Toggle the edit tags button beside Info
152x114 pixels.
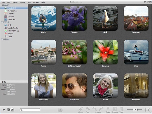tap(12, 110)
